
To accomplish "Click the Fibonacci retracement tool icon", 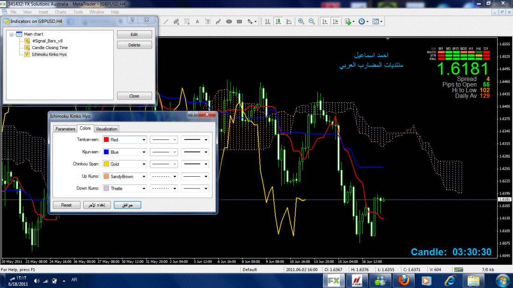I will 187,22.
